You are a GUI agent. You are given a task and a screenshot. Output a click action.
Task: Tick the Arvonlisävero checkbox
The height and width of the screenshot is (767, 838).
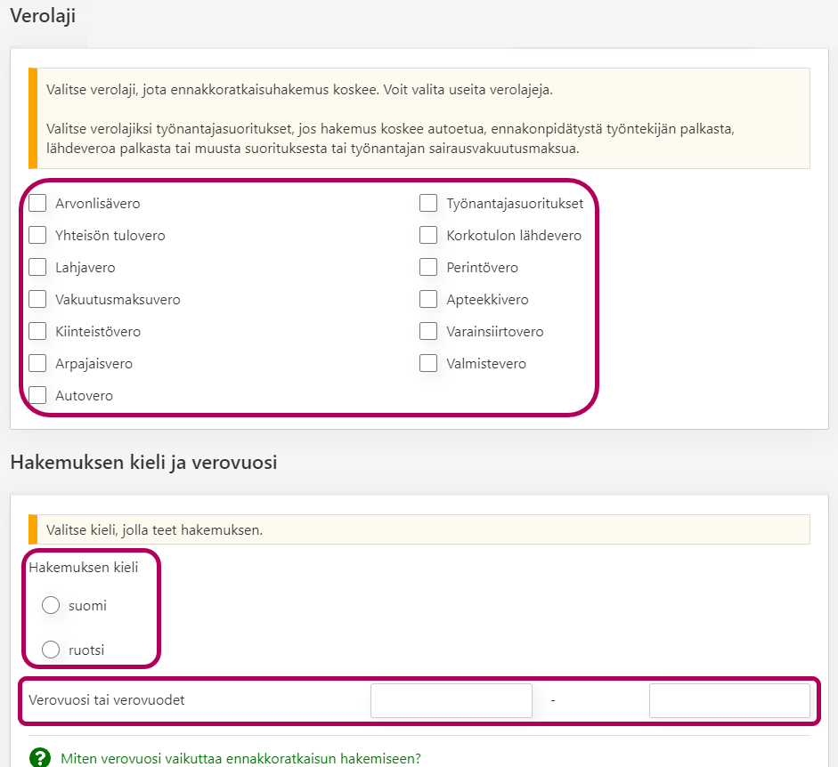coord(37,204)
